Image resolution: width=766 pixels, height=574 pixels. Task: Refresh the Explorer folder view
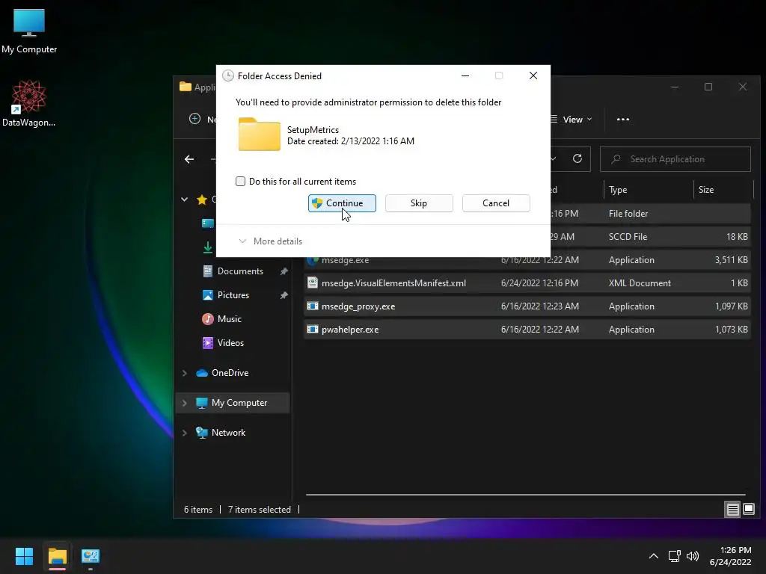pyautogui.click(x=577, y=158)
